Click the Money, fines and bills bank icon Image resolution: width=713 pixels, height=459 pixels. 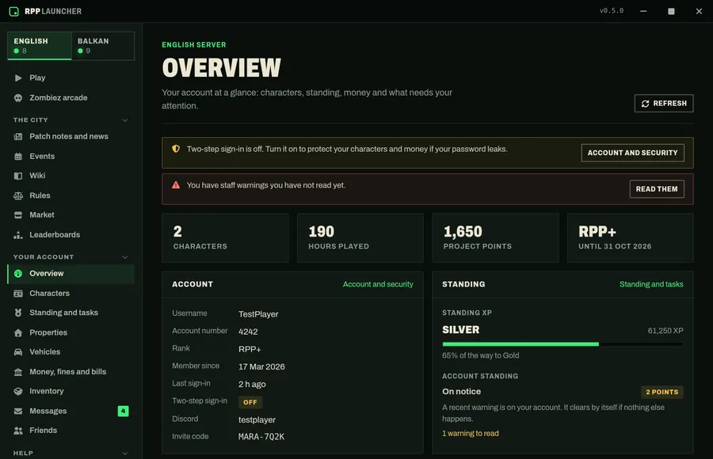(18, 372)
